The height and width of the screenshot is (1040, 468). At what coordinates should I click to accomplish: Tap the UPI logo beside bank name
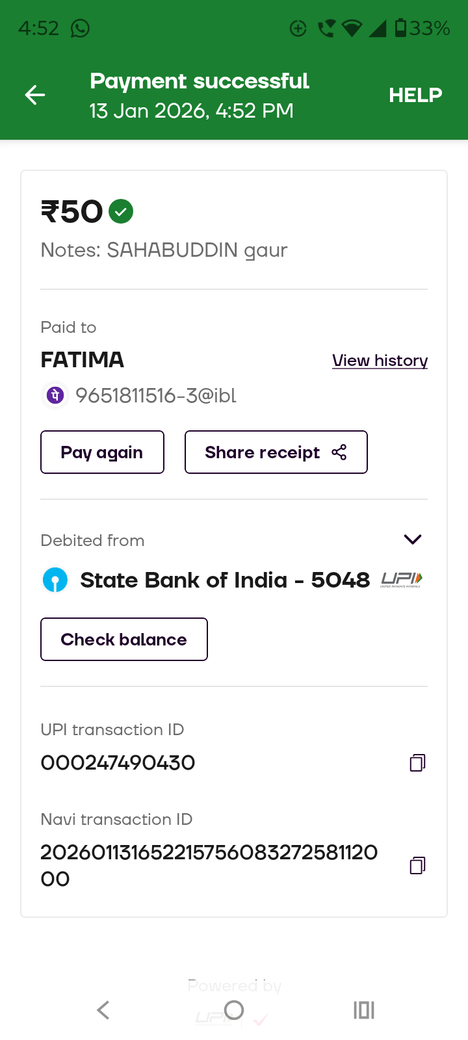point(402,579)
